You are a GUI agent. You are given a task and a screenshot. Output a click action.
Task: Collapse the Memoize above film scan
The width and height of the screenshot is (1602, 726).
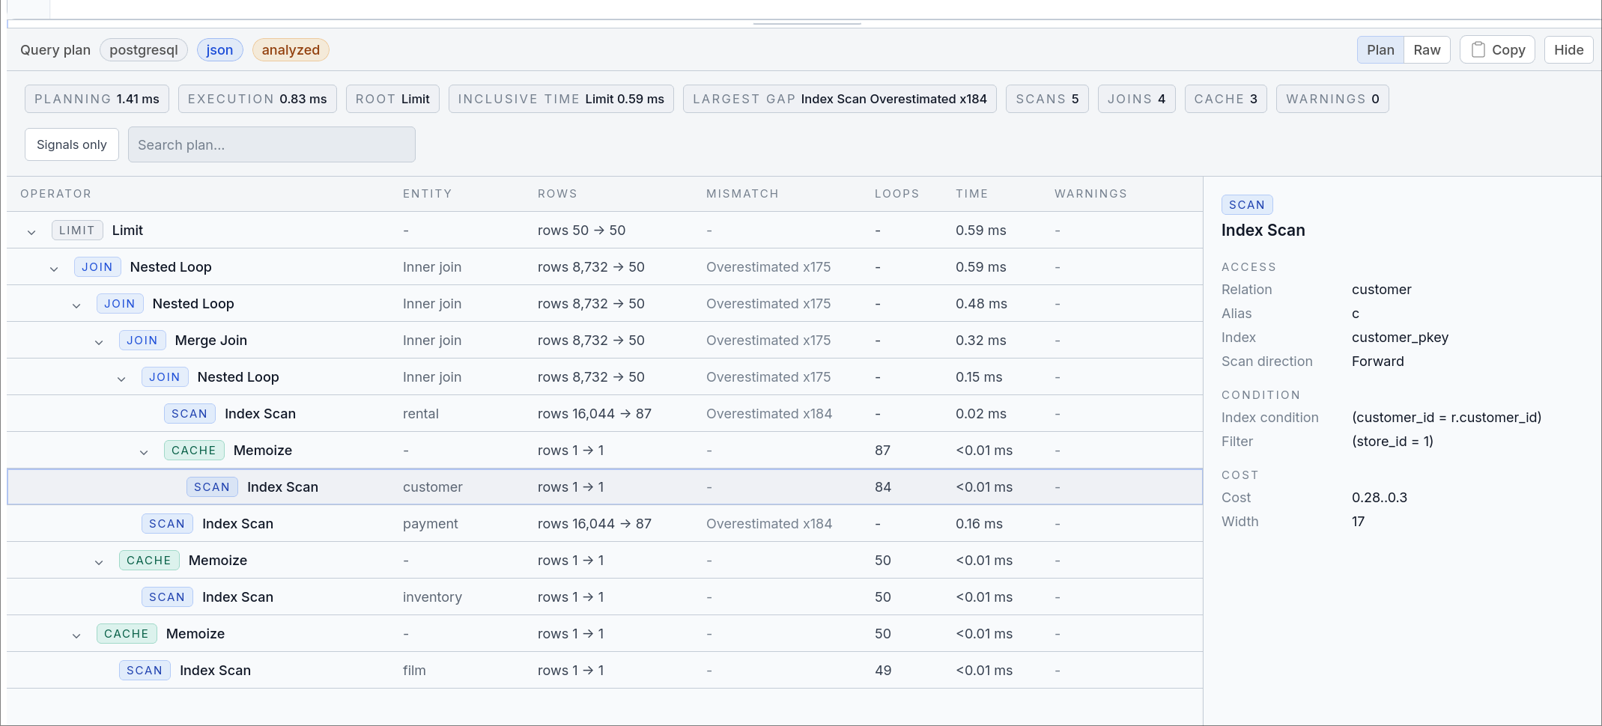pos(76,635)
